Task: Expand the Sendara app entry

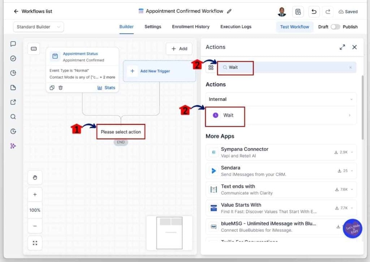Action: point(352,171)
